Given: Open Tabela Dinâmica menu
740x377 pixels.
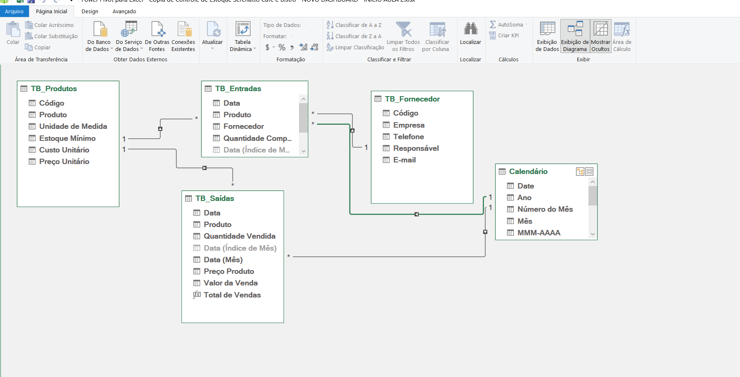Looking at the screenshot, I should pos(243,36).
